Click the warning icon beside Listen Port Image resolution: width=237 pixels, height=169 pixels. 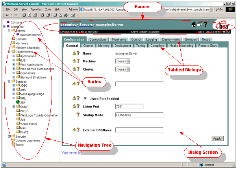[x=74, y=106]
